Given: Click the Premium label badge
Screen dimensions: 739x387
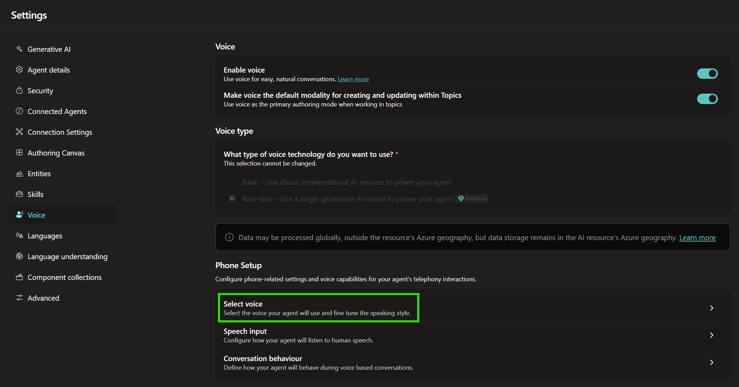Looking at the screenshot, I should [472, 199].
